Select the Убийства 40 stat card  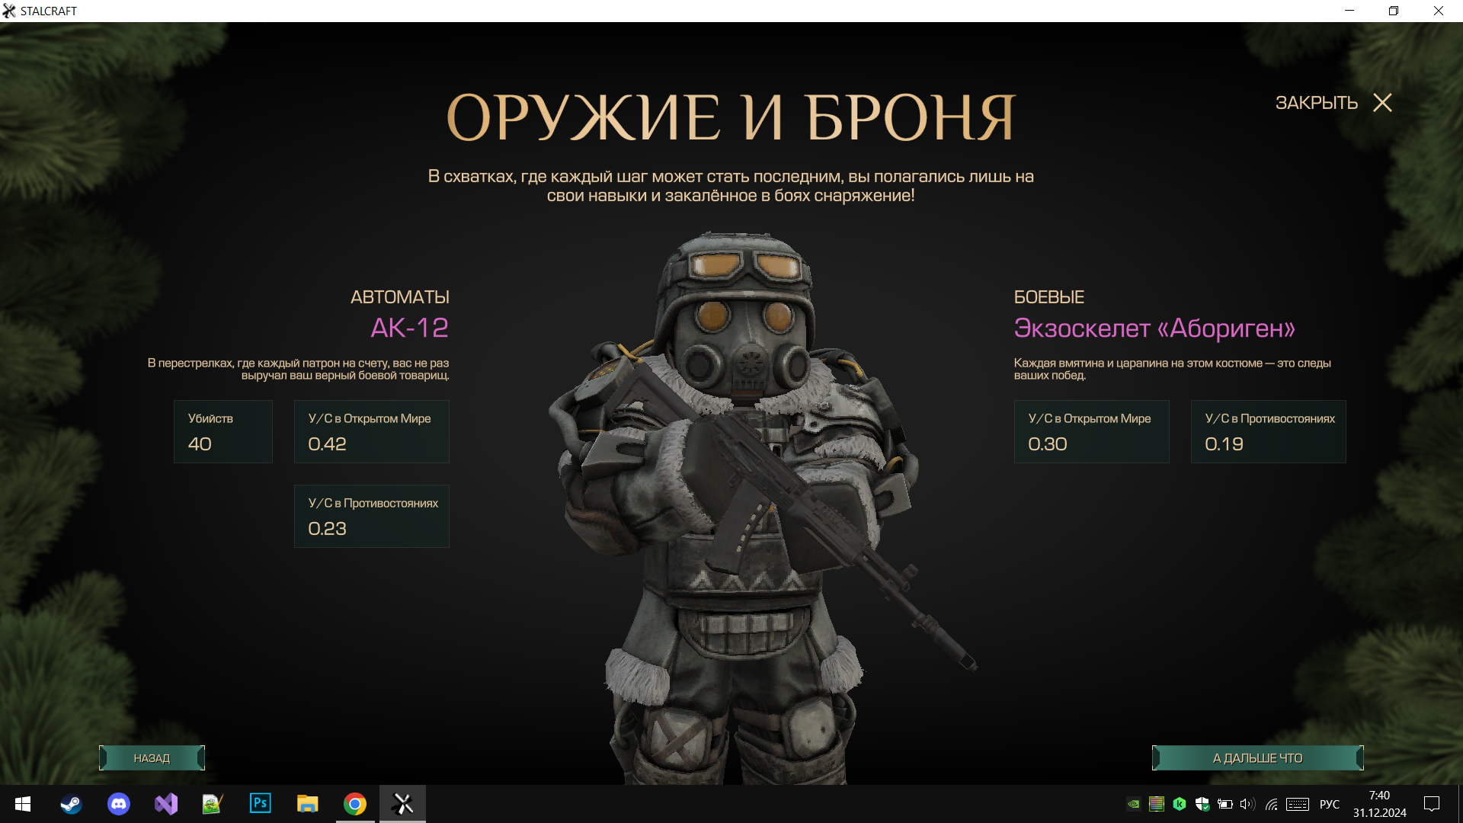point(223,431)
